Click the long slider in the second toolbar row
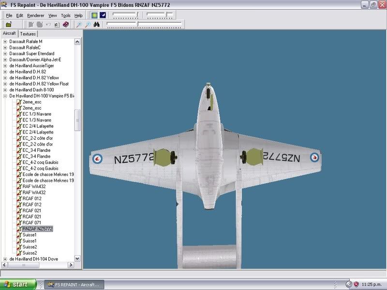Image resolution: width=387 pixels, height=290 pixels. 144,23
